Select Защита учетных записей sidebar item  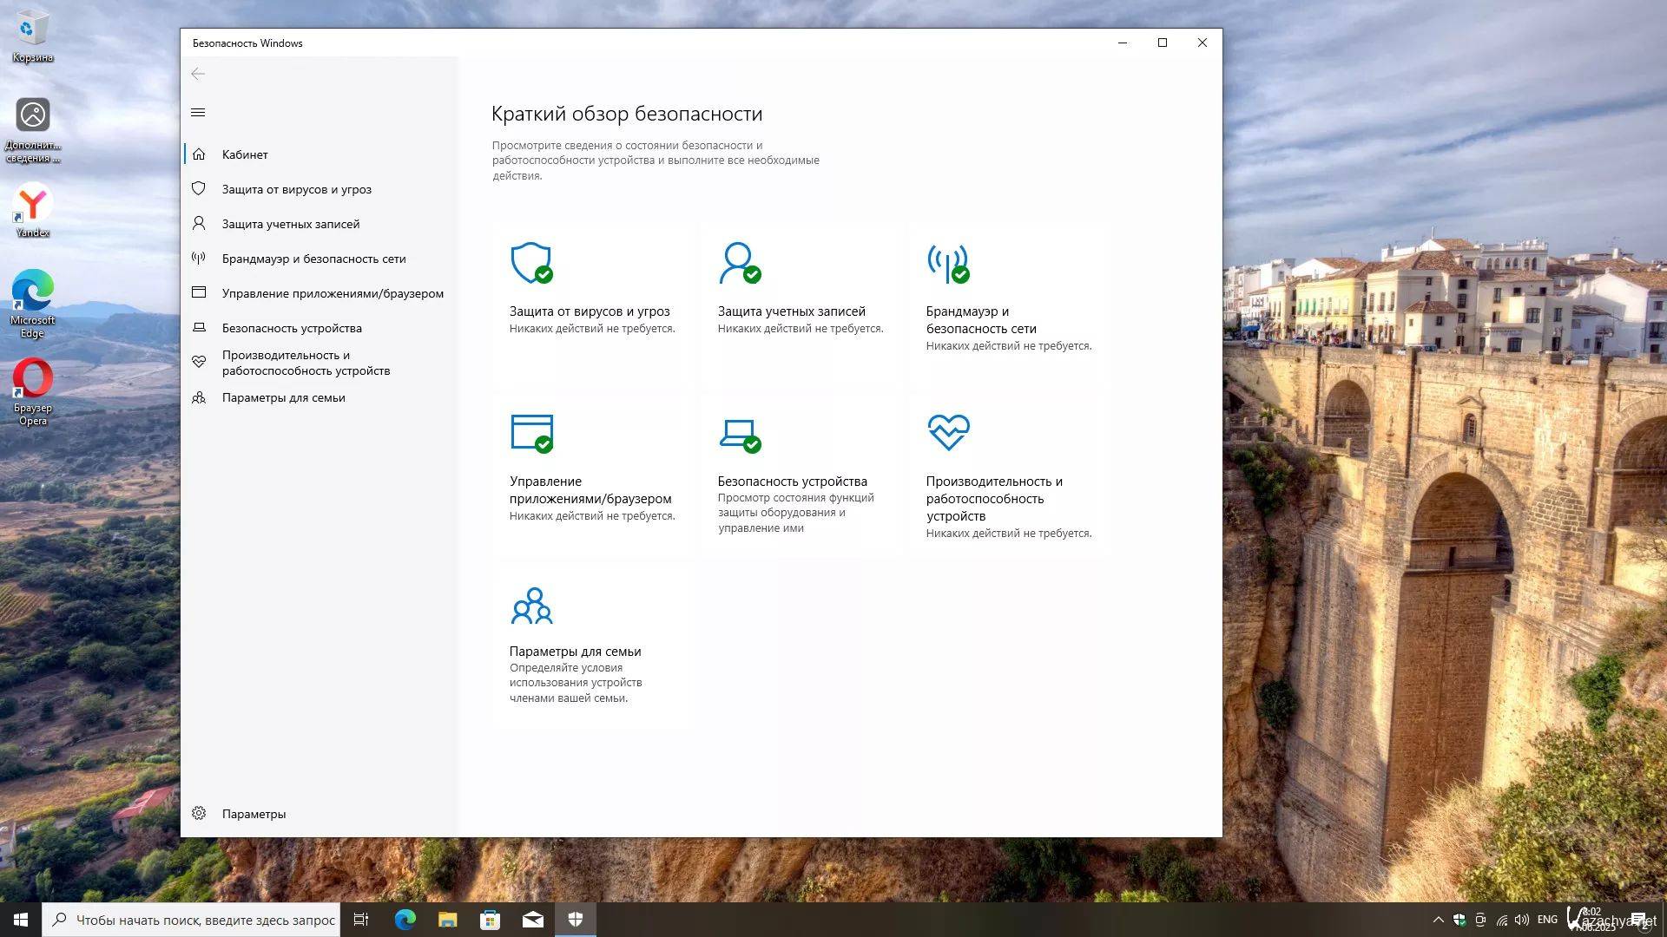tap(290, 224)
